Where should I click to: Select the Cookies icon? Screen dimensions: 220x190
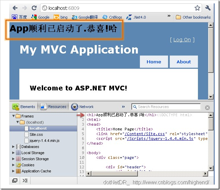[x=18, y=165]
